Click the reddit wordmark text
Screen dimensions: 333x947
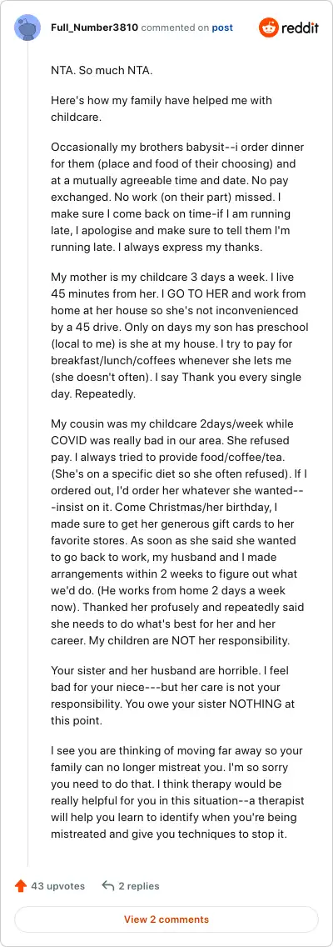pos(299,28)
